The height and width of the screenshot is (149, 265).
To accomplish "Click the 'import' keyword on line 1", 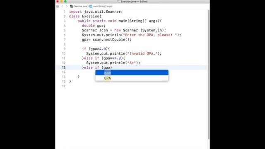I will pos(75,12).
